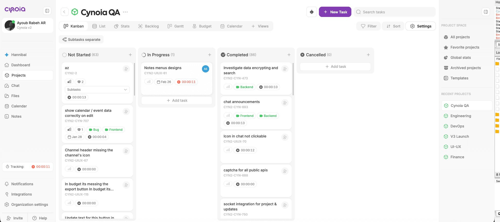Add a task to Completed column
Image resolution: width=500 pixels, height=222 pixels.
(289, 55)
